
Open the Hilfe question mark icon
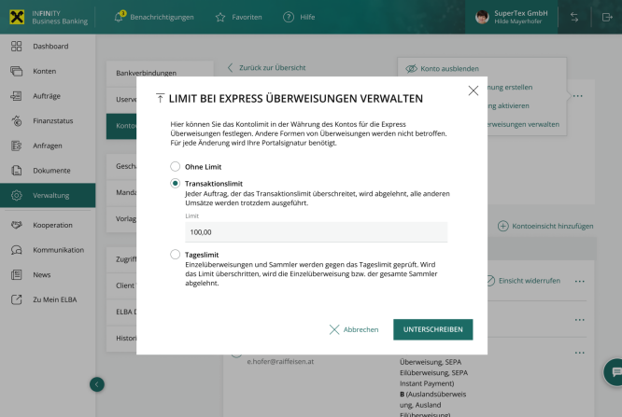(289, 17)
